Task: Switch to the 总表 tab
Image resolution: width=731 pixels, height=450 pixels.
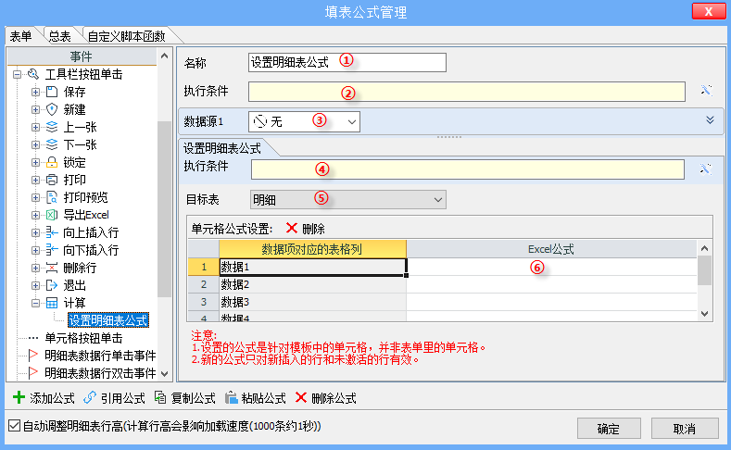Action: click(x=59, y=36)
